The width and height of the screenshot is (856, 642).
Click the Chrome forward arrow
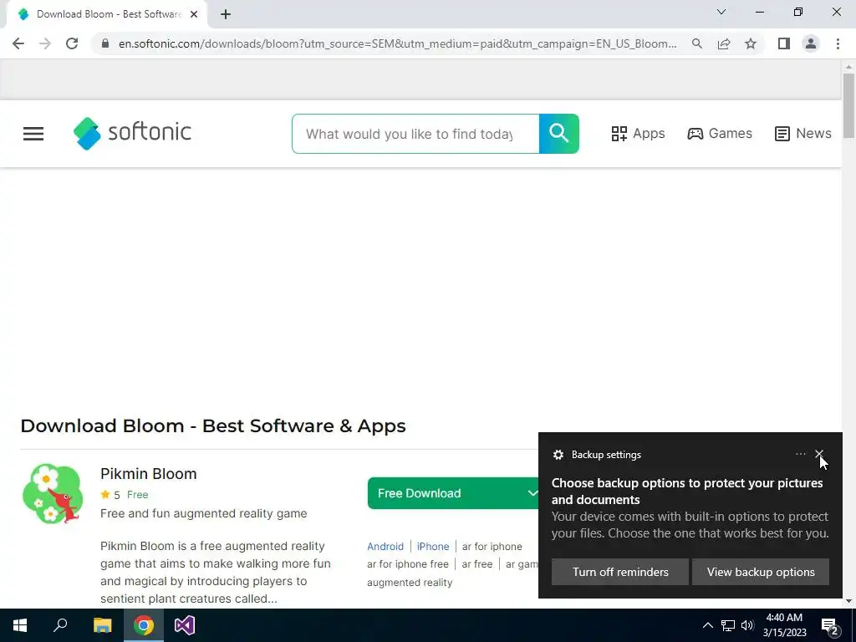pos(45,43)
